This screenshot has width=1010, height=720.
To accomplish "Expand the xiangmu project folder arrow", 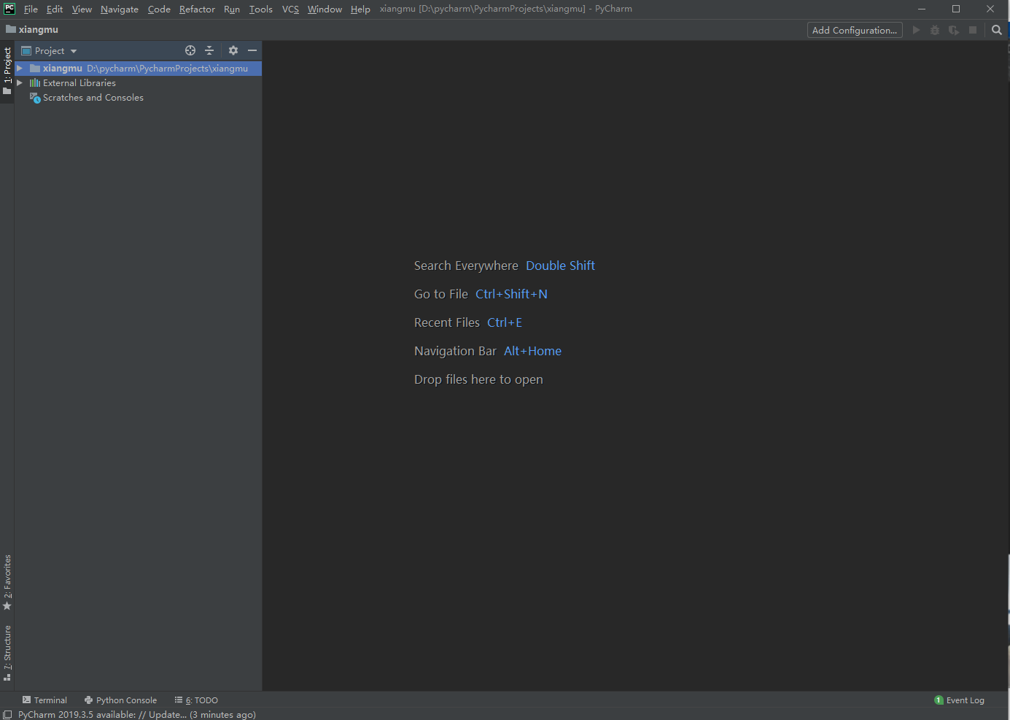I will (20, 68).
